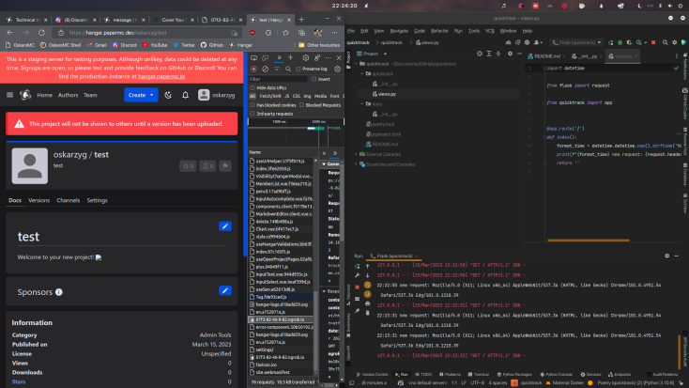689x388 pixels.
Task: Open the Navigate menu in PyCharm
Action: tap(399, 31)
